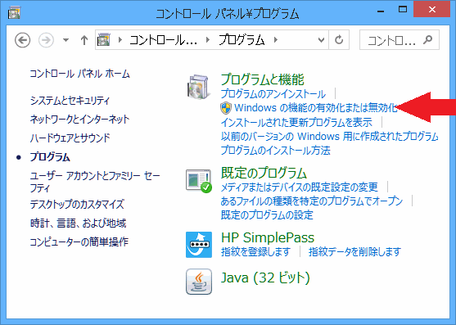Select the current プログラム sidebar item
456x325 pixels.
(x=50, y=157)
